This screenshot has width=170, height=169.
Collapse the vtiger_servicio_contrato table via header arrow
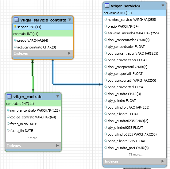coord(70,20)
